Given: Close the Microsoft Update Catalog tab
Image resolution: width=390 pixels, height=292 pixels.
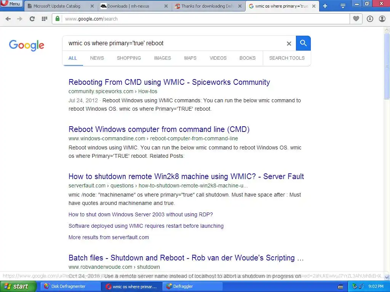Looking at the screenshot, I should tap(92, 6).
